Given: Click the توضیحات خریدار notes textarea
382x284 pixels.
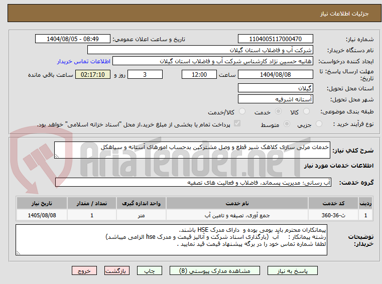Looking at the screenshot, I should [x=171, y=240].
